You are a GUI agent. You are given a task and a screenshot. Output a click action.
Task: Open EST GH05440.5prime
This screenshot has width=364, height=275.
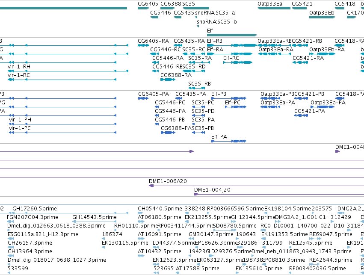coord(160,209)
